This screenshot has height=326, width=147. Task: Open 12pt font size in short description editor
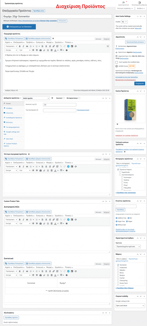tap(25, 170)
